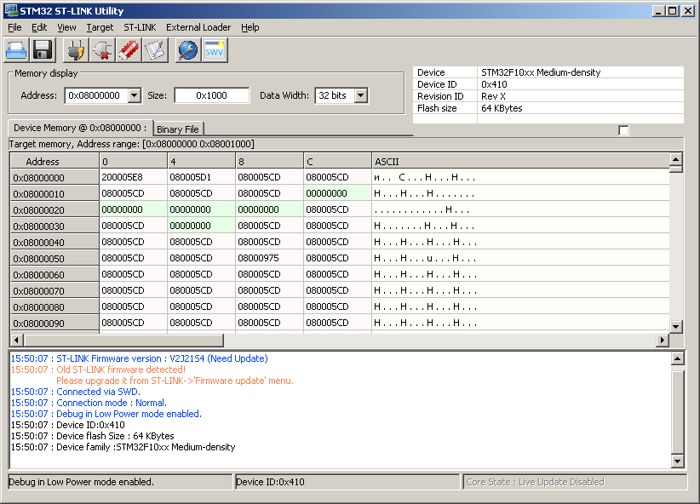The image size is (700, 504).
Task: Open the Target menu
Action: click(100, 27)
